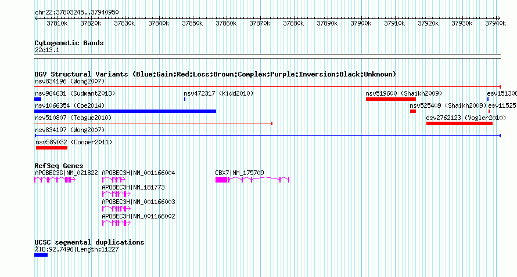517x277 pixels.
Task: Click the red loss bar under nsv519600
Action: tap(391, 99)
